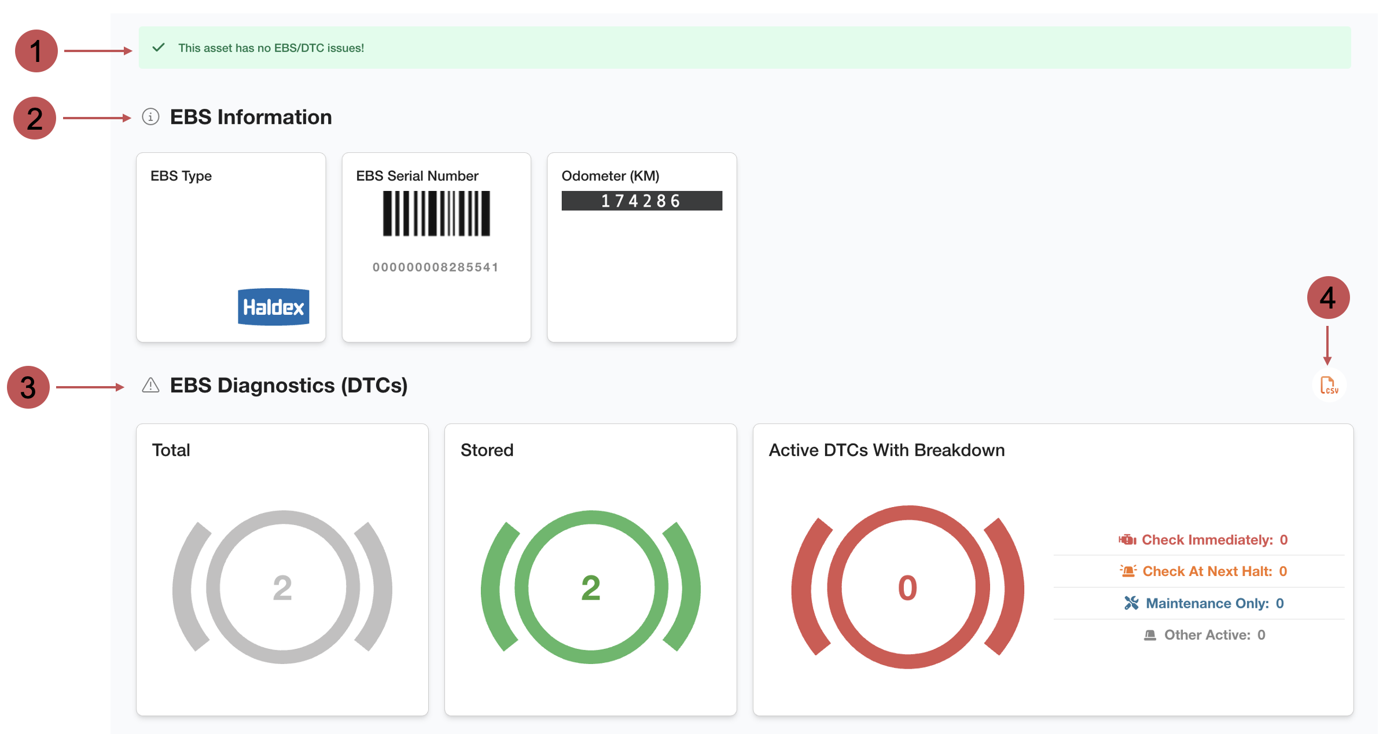Click the CSV export icon

[1329, 386]
